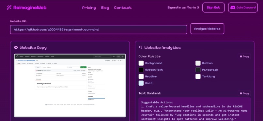Click the Join Discord button
The image size is (263, 121).
pyautogui.click(x=243, y=7)
